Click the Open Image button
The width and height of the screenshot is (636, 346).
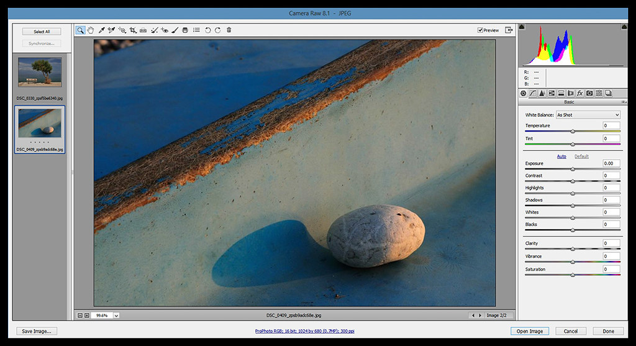[x=530, y=331]
